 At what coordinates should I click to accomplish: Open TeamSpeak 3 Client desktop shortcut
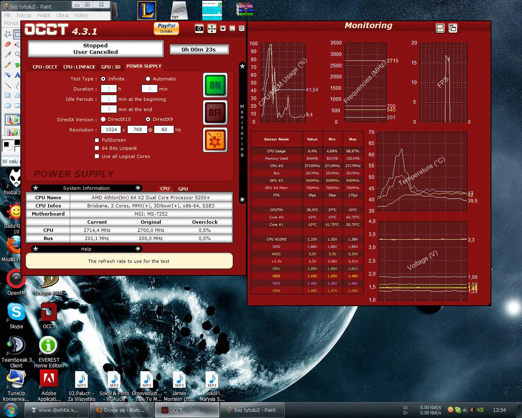[16, 352]
